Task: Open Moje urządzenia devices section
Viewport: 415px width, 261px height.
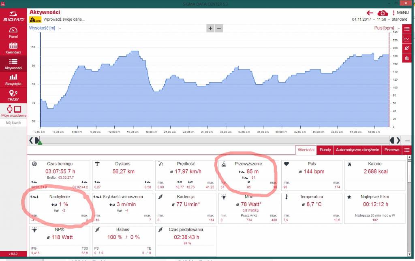Action: click(13, 111)
